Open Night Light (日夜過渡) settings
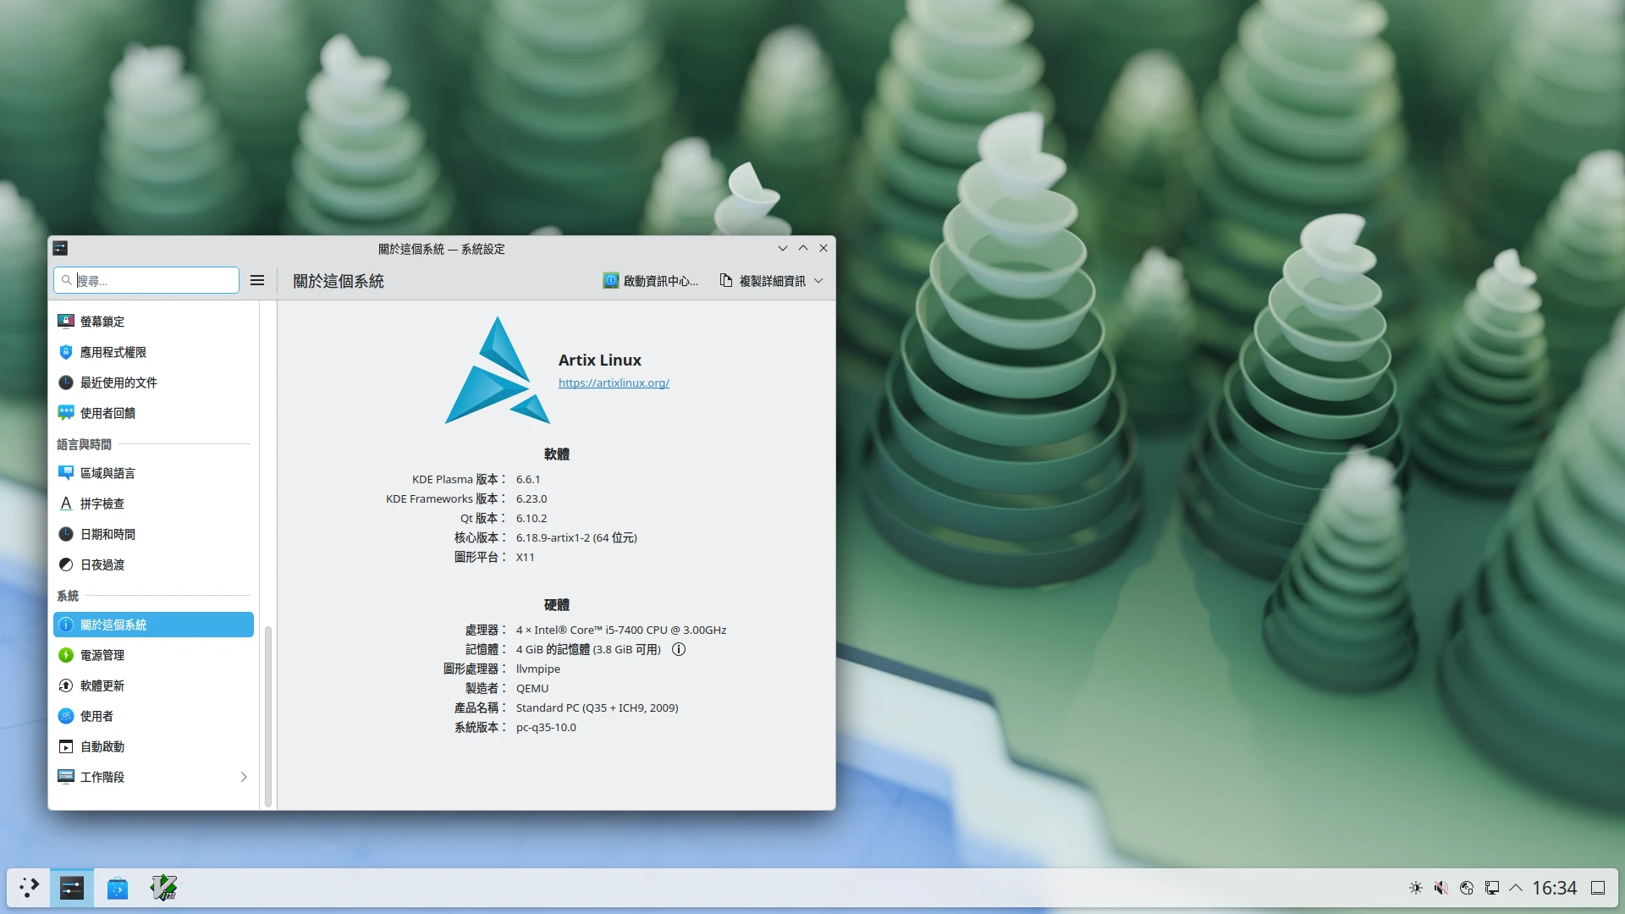 (102, 564)
